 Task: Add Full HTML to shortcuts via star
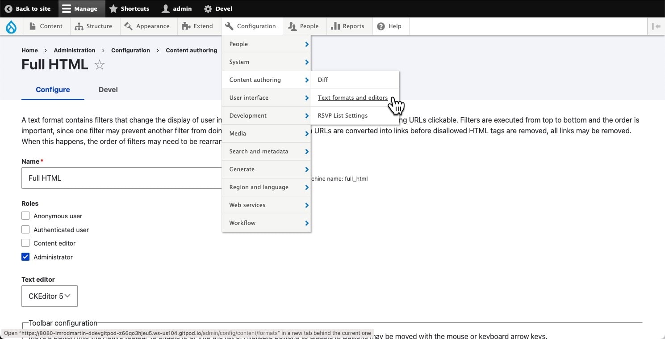[100, 65]
